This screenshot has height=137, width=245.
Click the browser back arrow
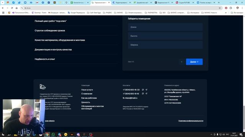tap(3, 8)
